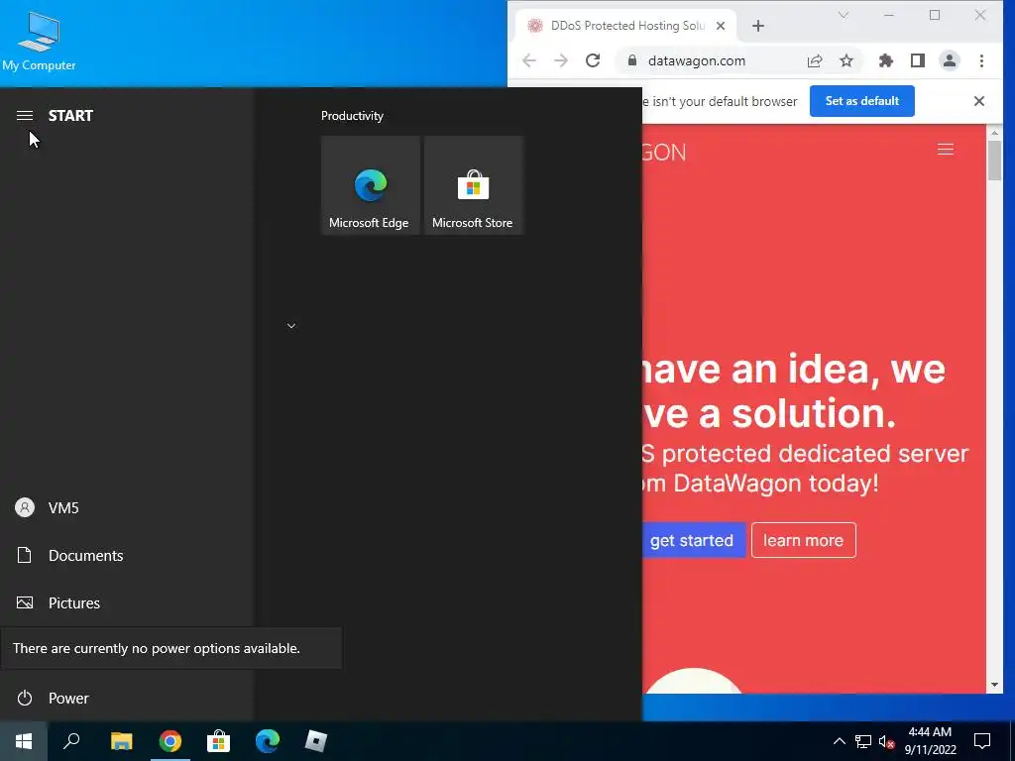The width and height of the screenshot is (1015, 761).
Task: Open taskbar search magnifier
Action: click(x=71, y=741)
